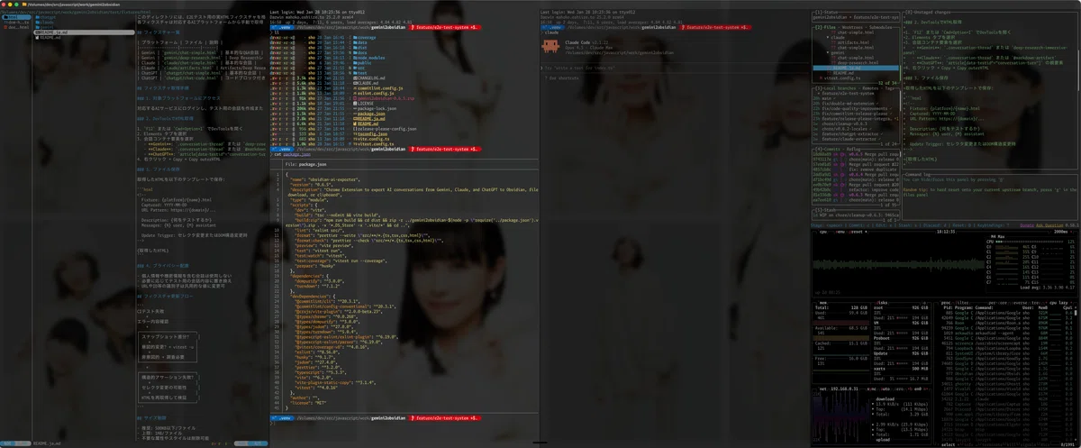Image resolution: width=1081 pixels, height=448 pixels.
Task: Select chore/cleanup-v0.6.3 branch in lazygit
Action: pyautogui.click(x=847, y=123)
